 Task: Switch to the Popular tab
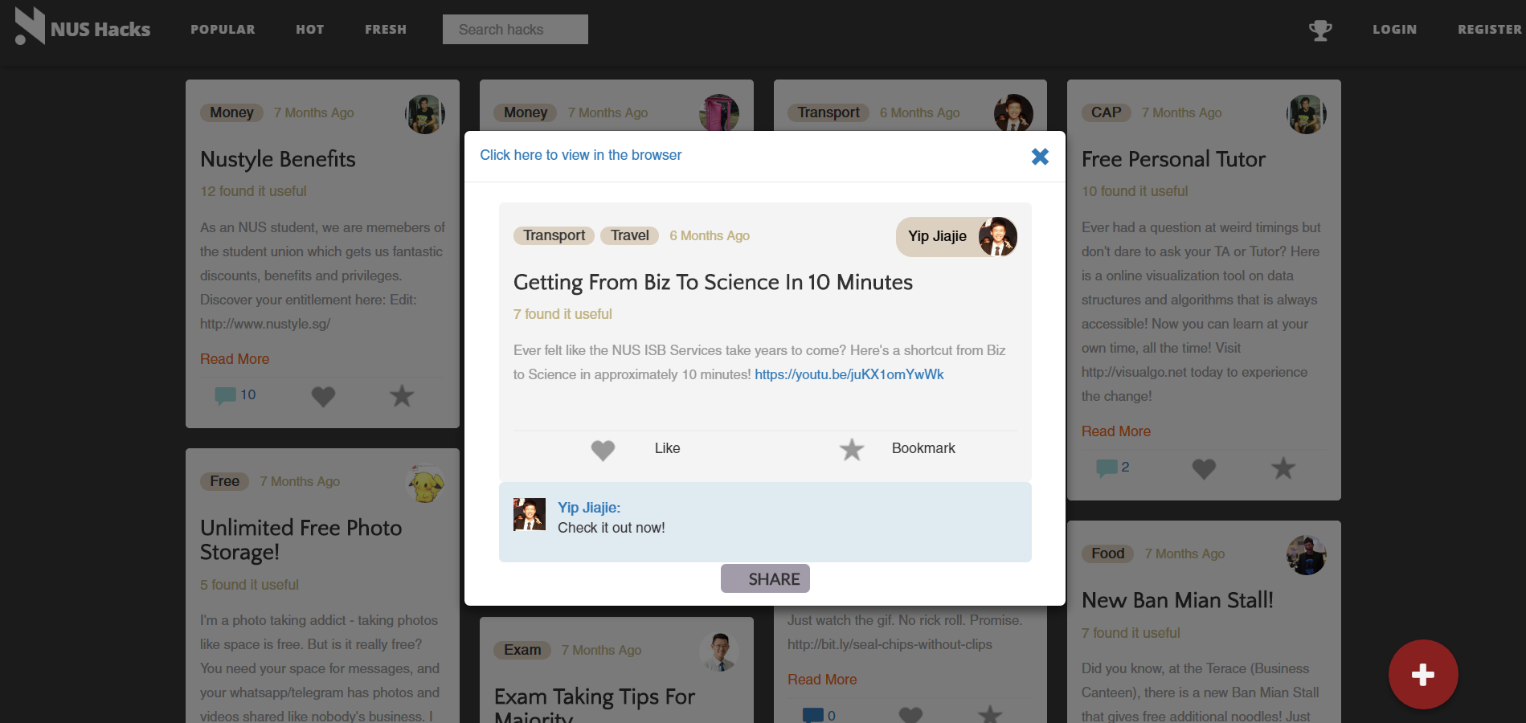pos(223,30)
